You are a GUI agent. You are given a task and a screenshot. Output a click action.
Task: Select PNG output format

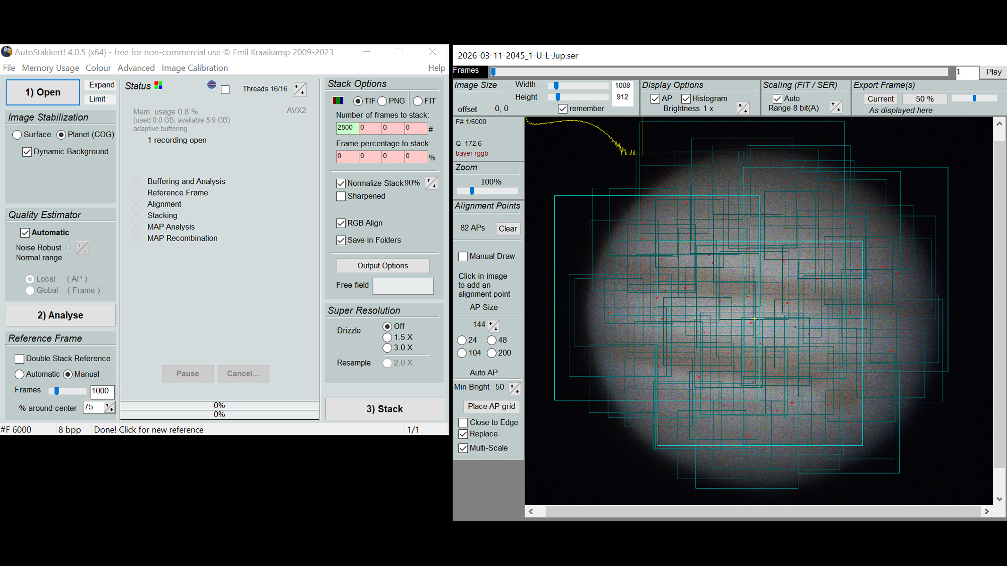point(382,101)
